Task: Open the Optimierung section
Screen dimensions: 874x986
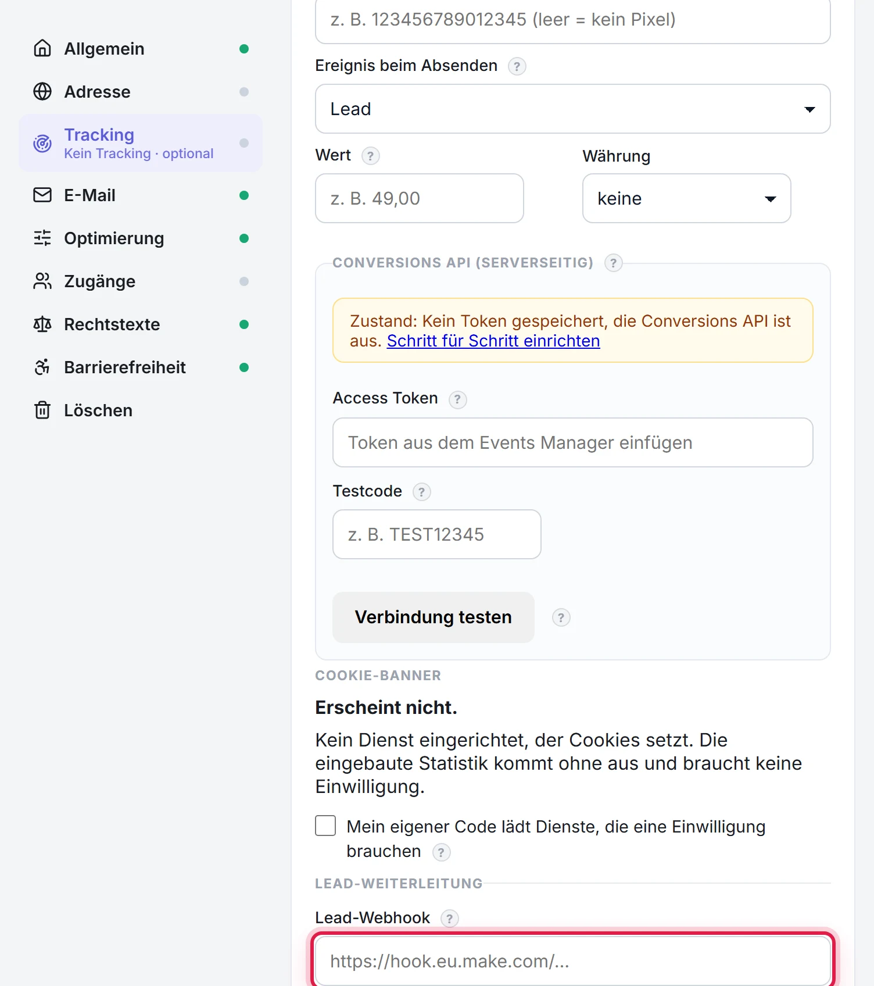Action: 141,238
